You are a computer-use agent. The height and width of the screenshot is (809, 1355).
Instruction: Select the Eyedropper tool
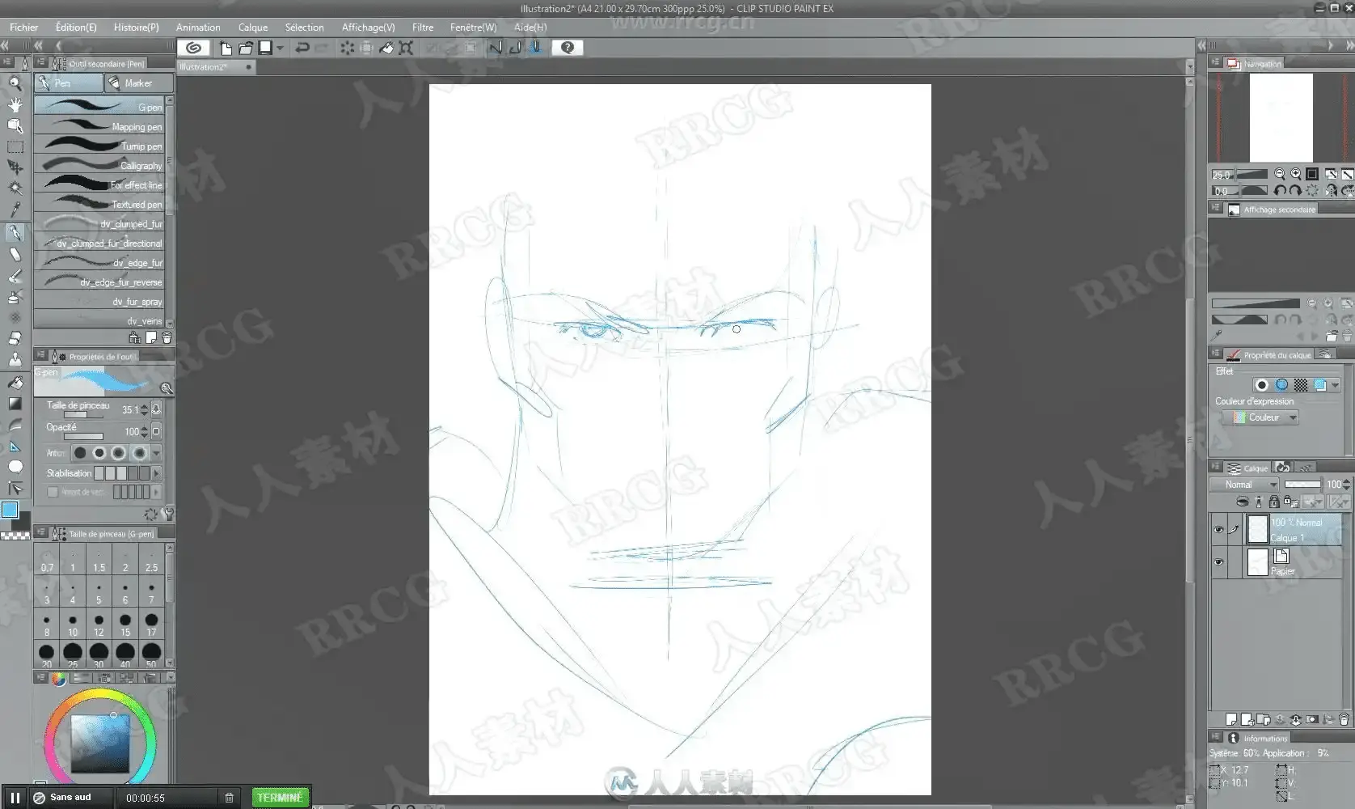[15, 209]
